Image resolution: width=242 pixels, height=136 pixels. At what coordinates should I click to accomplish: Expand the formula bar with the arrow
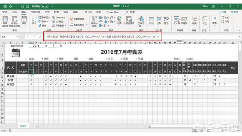pyautogui.click(x=239, y=37)
